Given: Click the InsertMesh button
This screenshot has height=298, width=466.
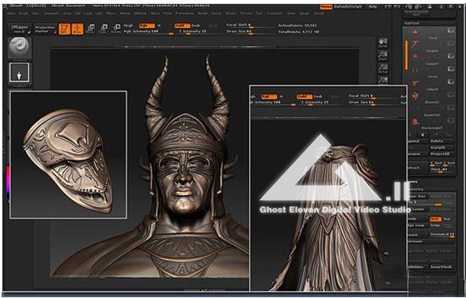Looking at the screenshot, I should pos(441,267).
